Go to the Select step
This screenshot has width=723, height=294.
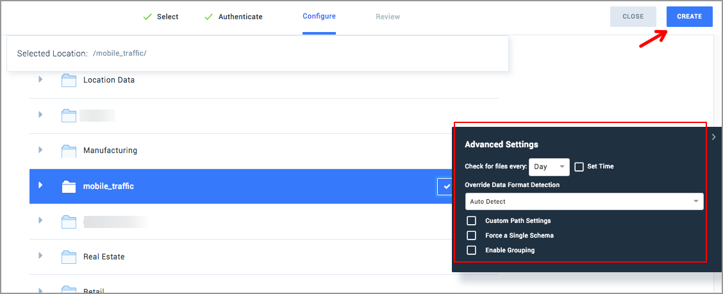tap(167, 17)
